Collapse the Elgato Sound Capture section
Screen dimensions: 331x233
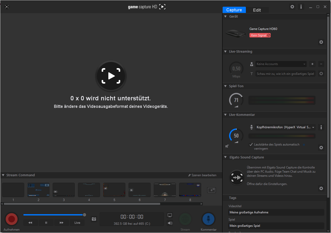225,157
